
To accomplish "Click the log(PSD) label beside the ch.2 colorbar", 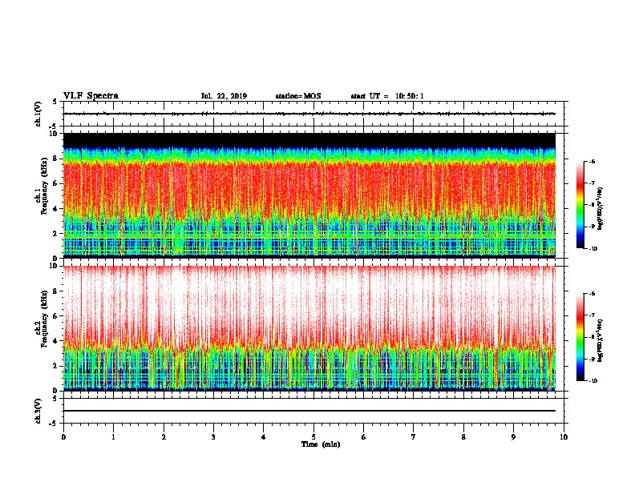I will click(x=600, y=341).
